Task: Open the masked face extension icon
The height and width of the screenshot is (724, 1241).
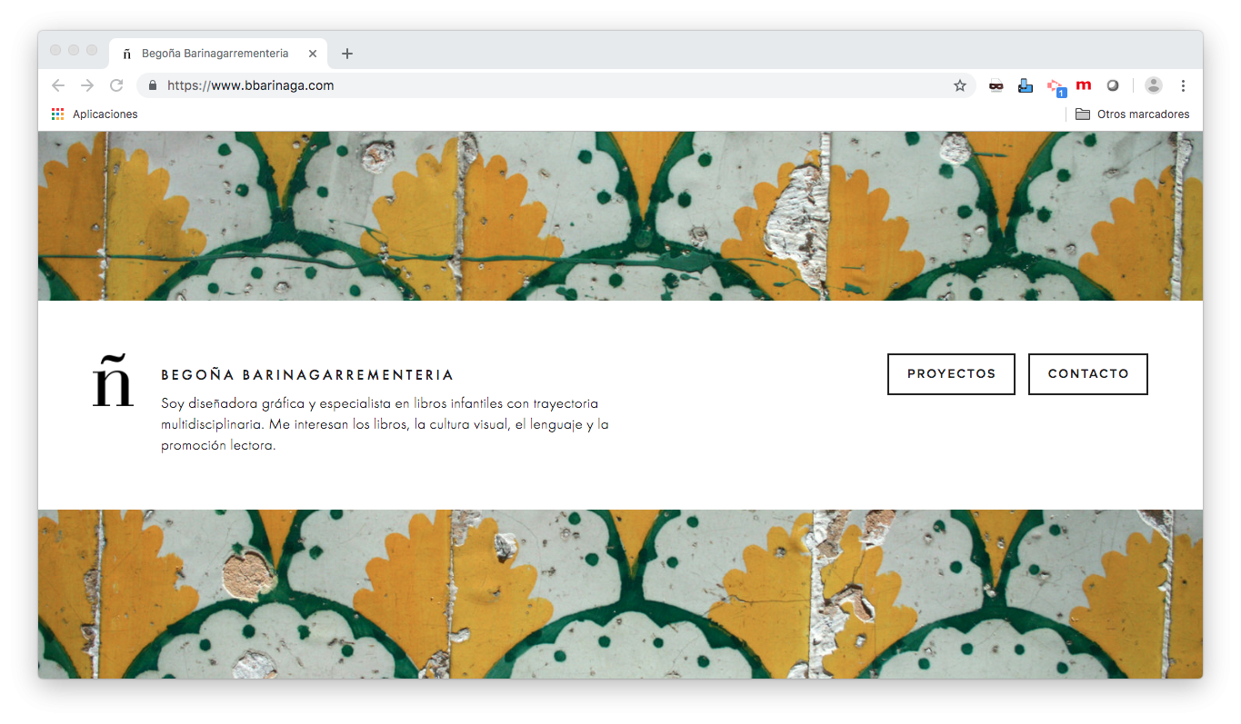Action: click(x=996, y=85)
